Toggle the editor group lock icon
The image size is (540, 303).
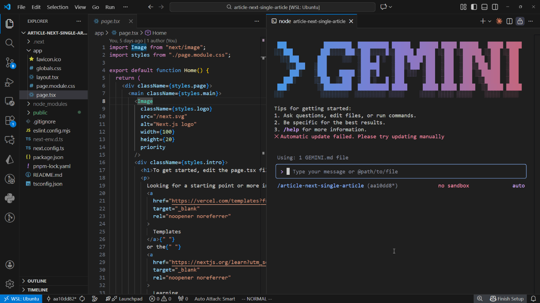520,21
